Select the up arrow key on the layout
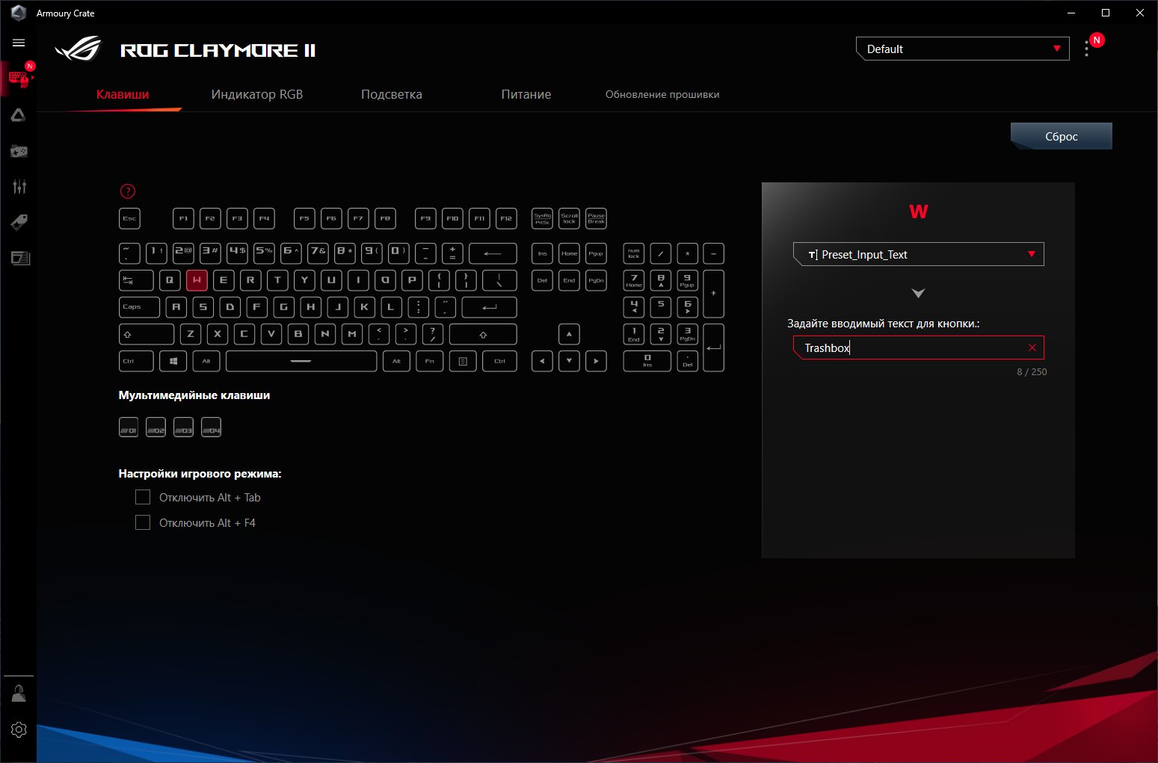Viewport: 1158px width, 763px height. point(569,334)
